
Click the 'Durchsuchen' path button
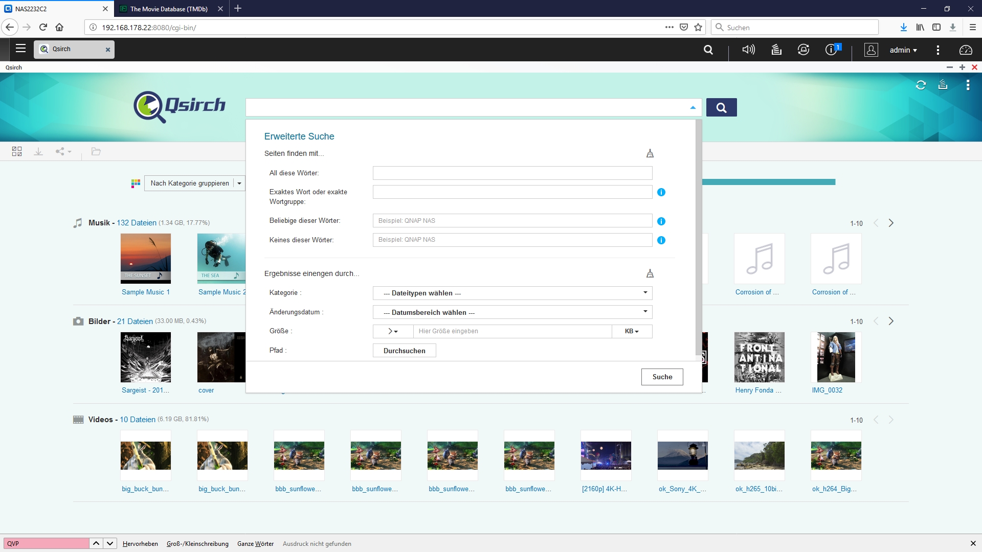click(404, 351)
